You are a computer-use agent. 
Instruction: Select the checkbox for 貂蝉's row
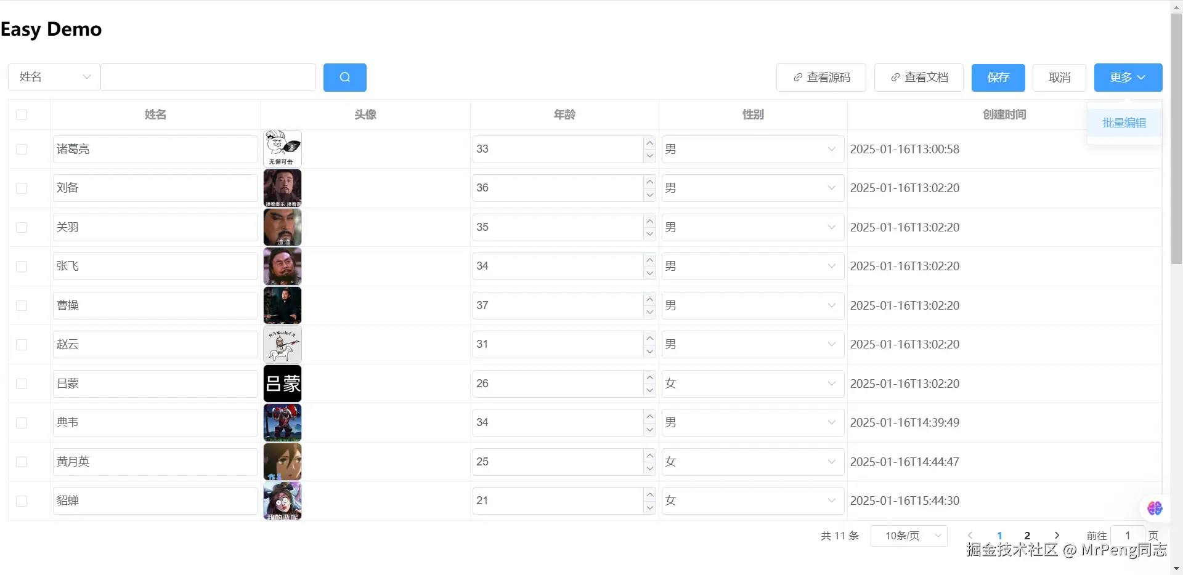point(22,501)
